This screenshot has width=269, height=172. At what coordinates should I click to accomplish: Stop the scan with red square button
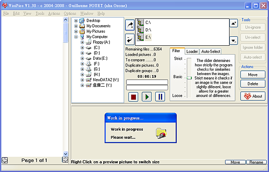pyautogui.click(x=133, y=97)
